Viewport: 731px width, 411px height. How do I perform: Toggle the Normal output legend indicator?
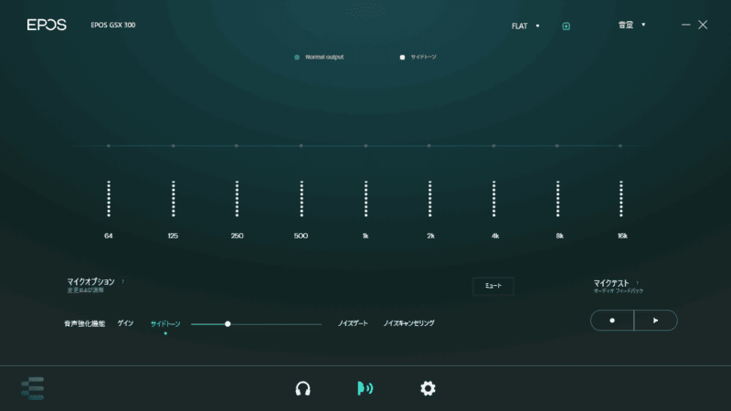(x=297, y=57)
